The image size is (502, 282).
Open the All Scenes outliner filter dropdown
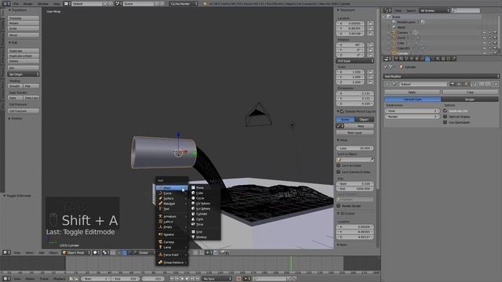tap(435, 10)
